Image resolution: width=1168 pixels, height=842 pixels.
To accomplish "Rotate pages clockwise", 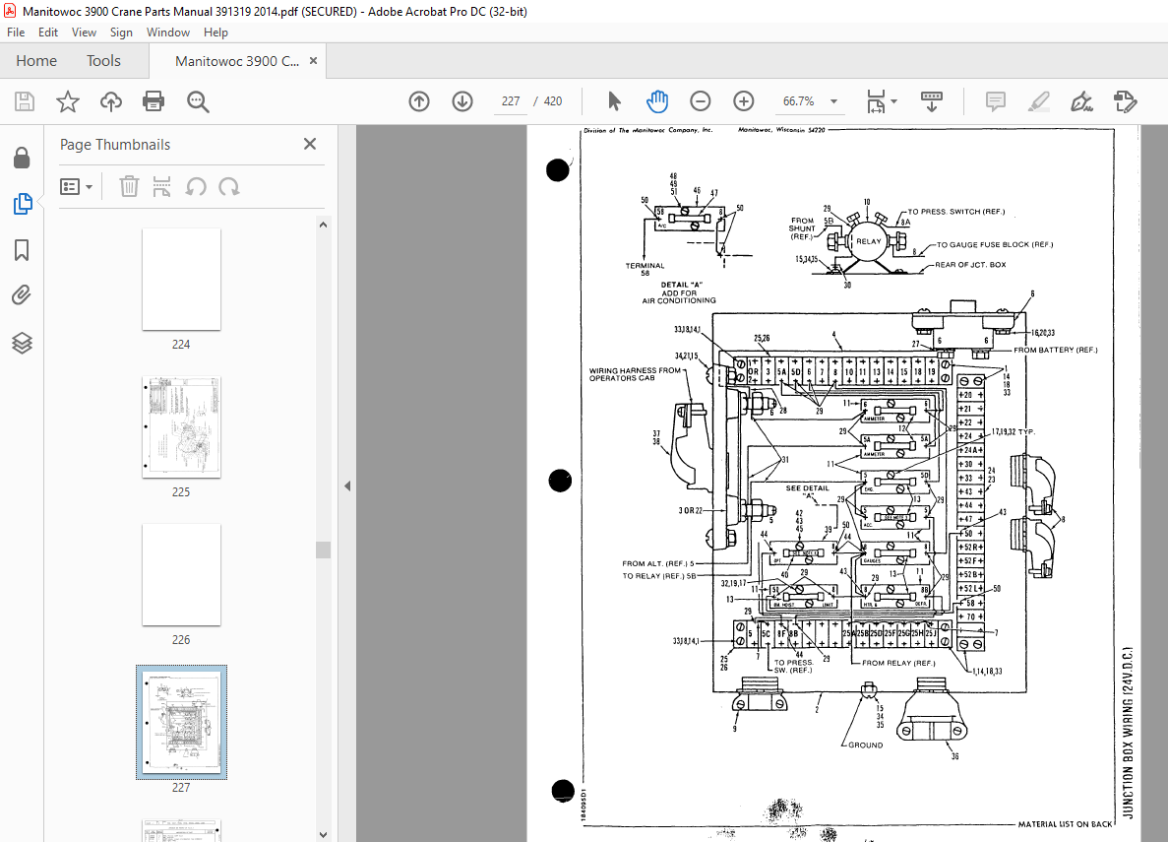I will tap(228, 186).
